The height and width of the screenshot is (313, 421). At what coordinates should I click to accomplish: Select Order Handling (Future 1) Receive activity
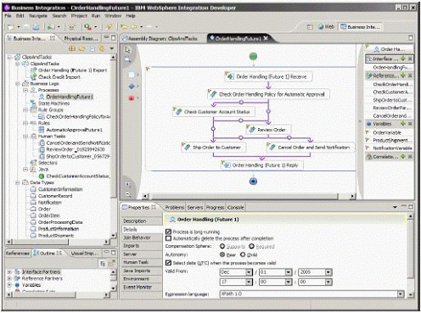point(268,76)
